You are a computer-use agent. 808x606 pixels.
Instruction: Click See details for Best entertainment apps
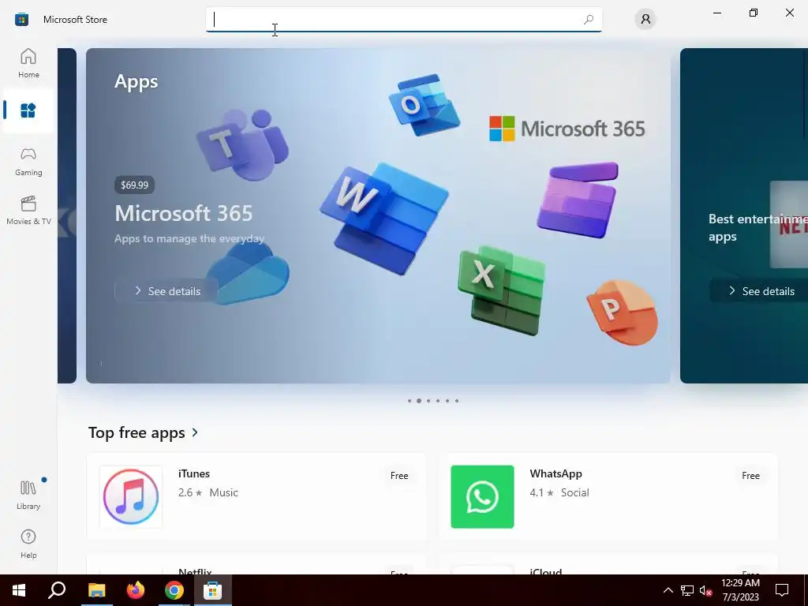pyautogui.click(x=761, y=291)
